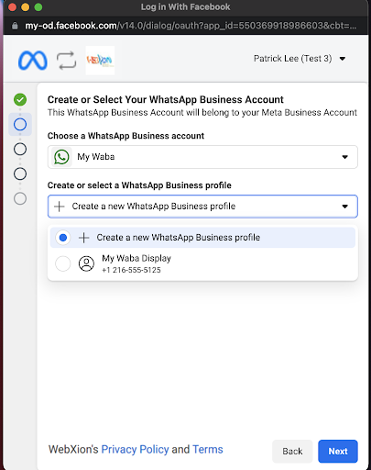Collapse the WhatsApp Business profile dropdown
The width and height of the screenshot is (371, 470).
click(x=202, y=207)
